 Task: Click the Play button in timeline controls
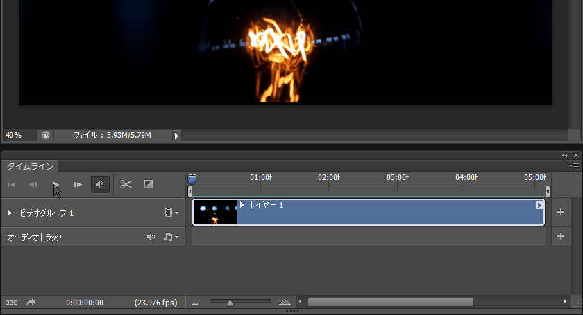[56, 184]
